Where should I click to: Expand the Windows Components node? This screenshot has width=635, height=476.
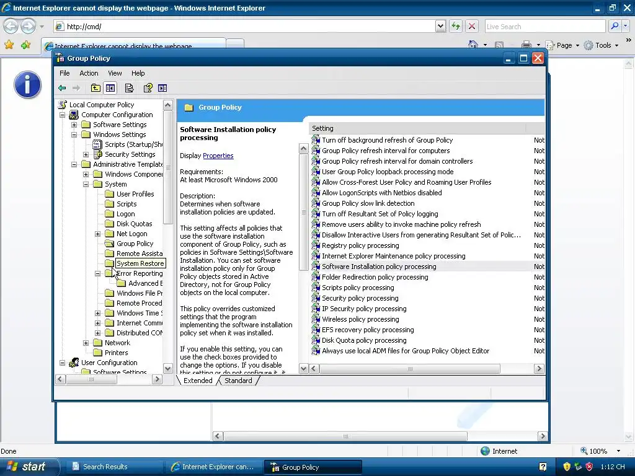click(86, 174)
